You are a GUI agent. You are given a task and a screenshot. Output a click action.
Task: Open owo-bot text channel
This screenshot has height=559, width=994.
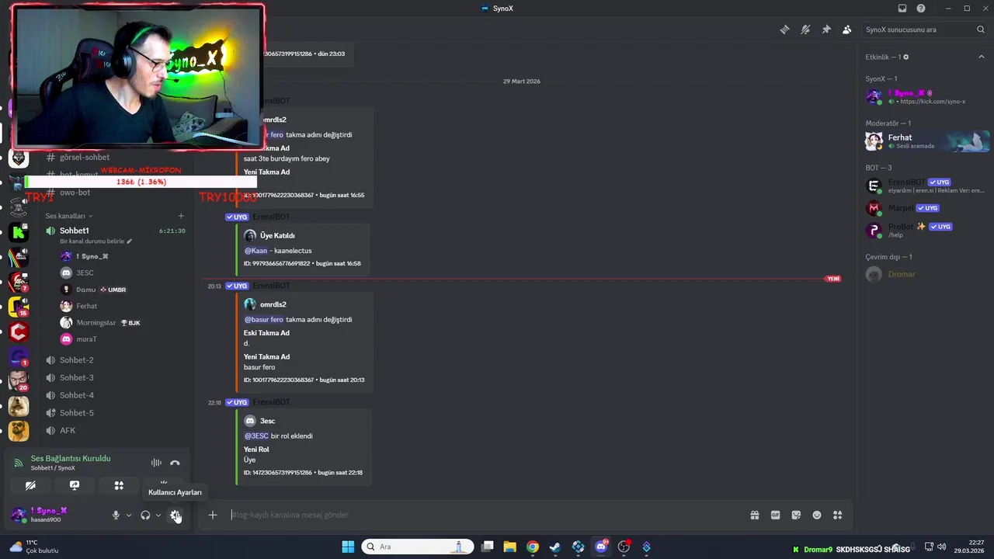115,193
